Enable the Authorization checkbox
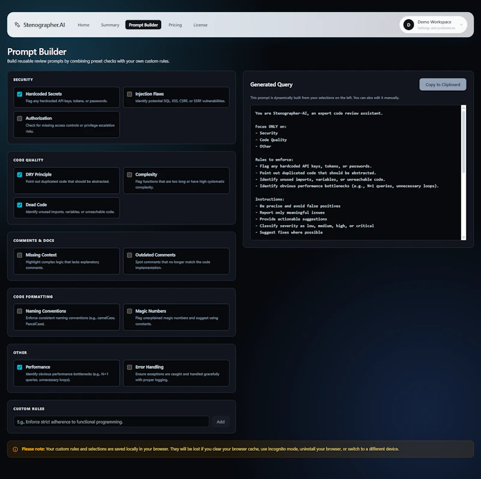Viewport: 481px width, 479px height. coord(20,119)
